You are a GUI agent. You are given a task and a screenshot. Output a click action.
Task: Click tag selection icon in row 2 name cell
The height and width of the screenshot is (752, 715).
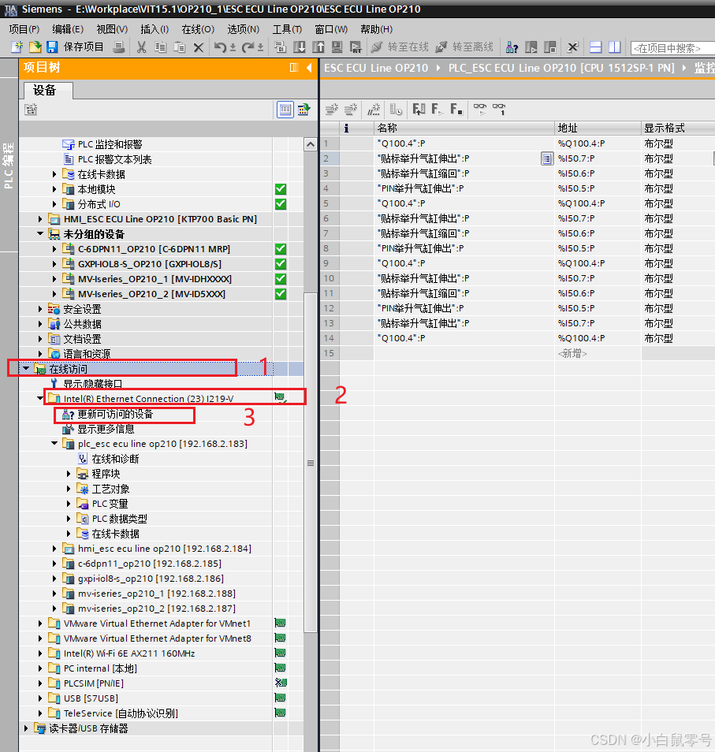(546, 158)
